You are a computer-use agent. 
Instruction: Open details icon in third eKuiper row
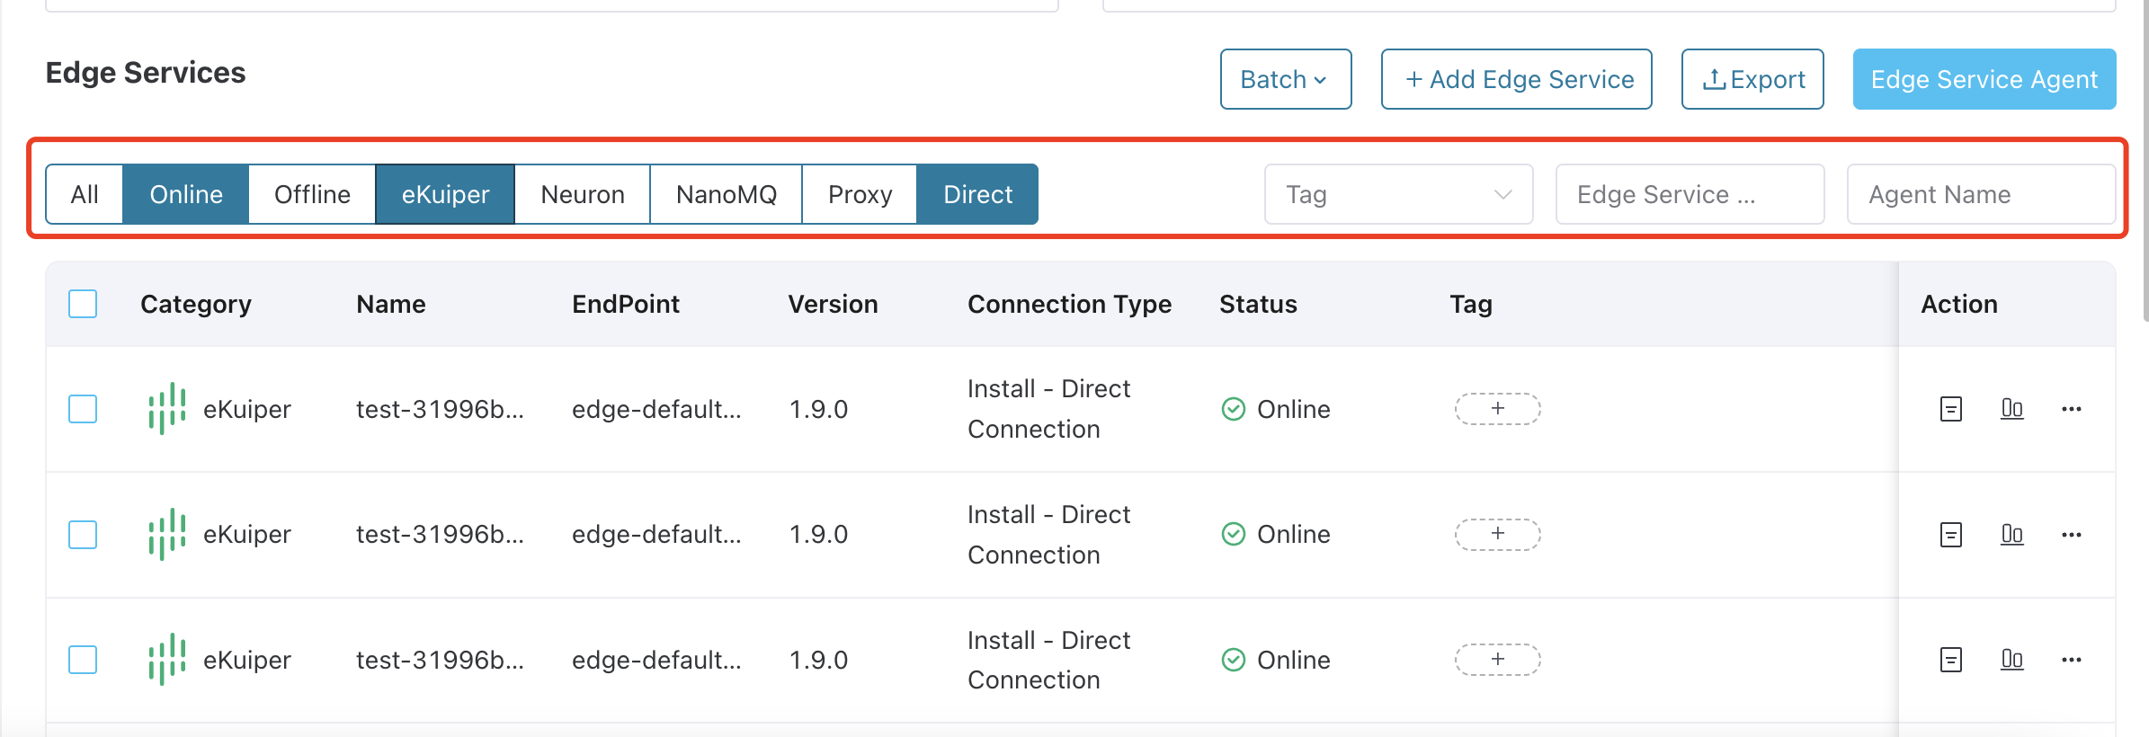[1950, 660]
